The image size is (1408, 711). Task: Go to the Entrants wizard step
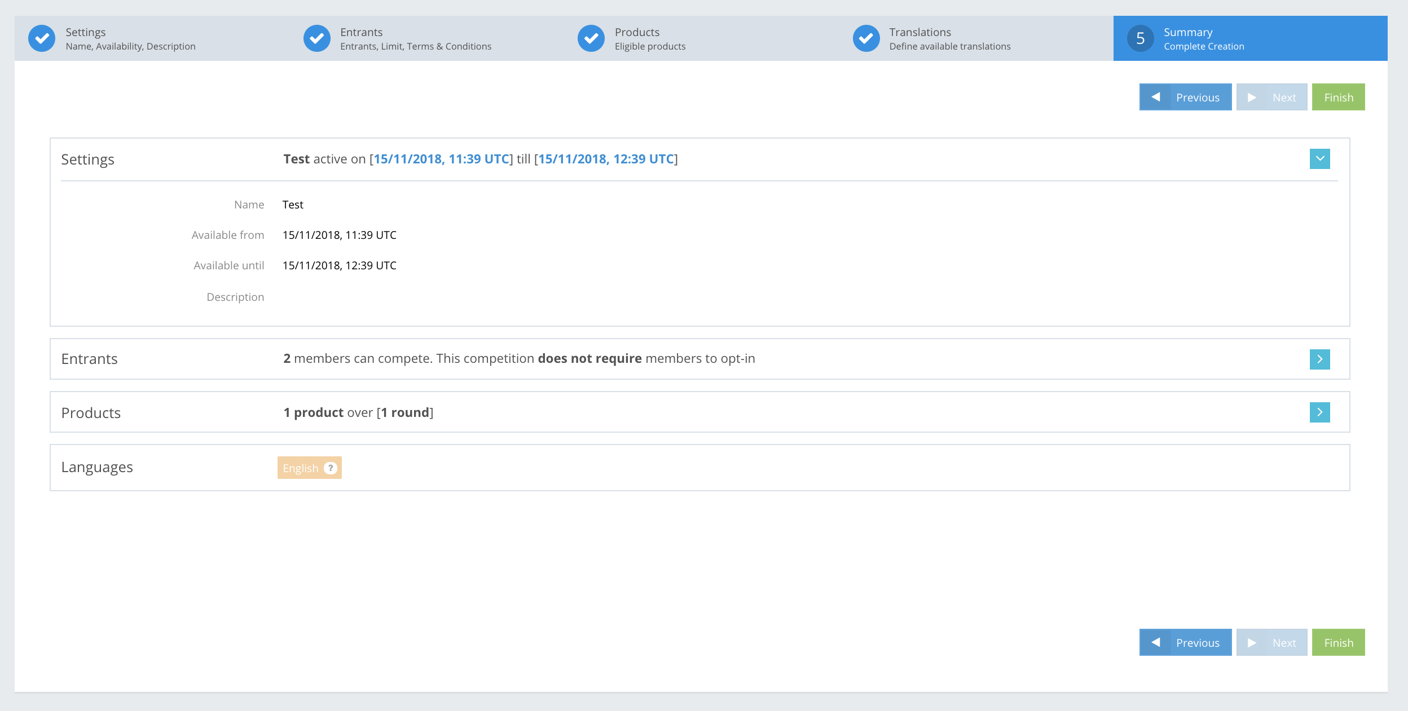click(426, 38)
